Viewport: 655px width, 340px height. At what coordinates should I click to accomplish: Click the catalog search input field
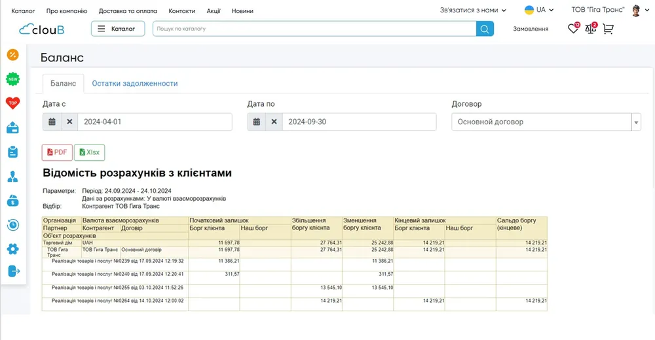tap(314, 29)
